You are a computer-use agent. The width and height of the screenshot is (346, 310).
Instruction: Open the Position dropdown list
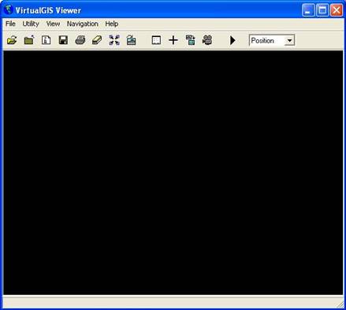[289, 41]
